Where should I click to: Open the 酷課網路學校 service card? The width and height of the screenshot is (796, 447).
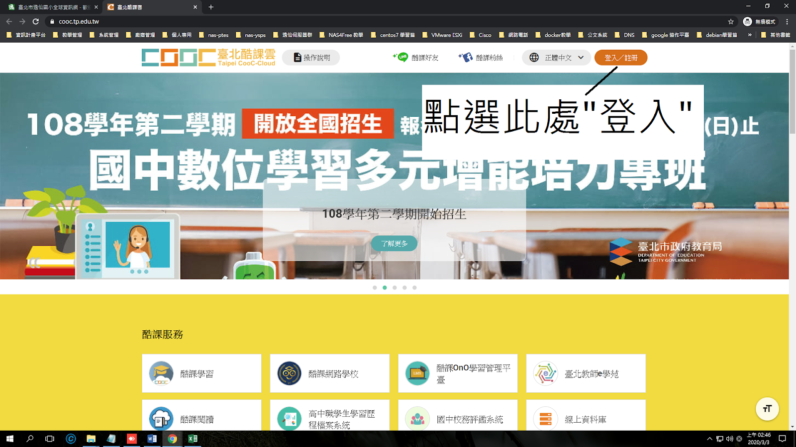coord(329,373)
